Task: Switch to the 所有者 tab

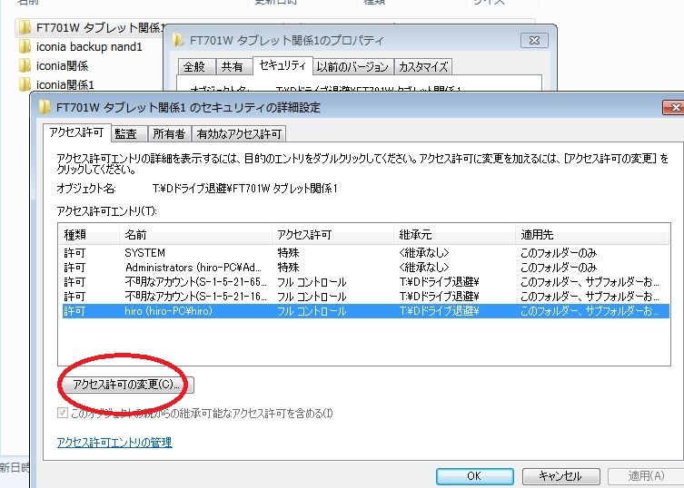Action: point(168,134)
